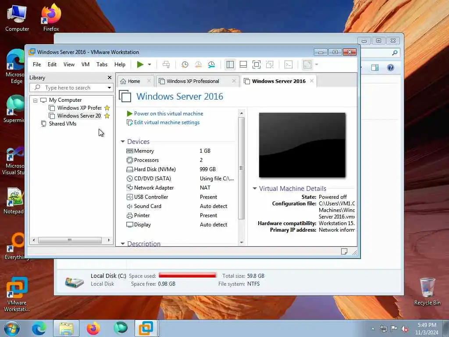Toggle the Show Library sidebar icon
This screenshot has height=337, width=449.
pos(230,65)
